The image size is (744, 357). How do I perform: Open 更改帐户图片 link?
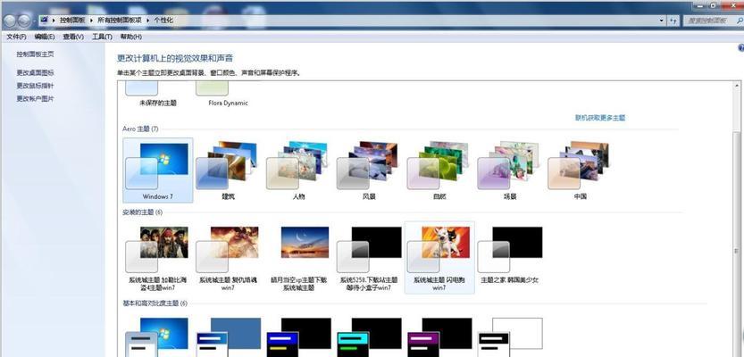[35, 98]
